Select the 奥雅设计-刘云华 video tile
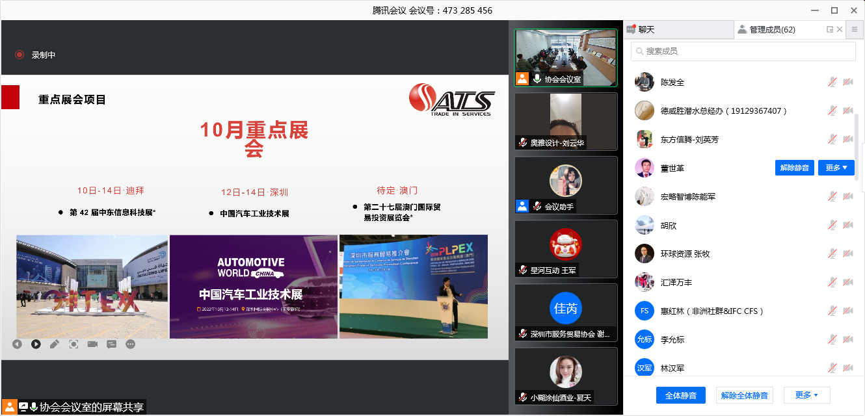865x416 pixels. coord(566,122)
